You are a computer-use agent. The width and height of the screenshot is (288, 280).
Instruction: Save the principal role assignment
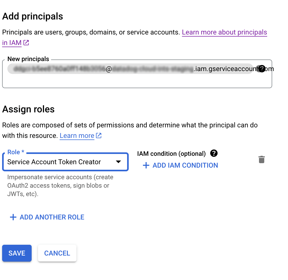tap(17, 253)
